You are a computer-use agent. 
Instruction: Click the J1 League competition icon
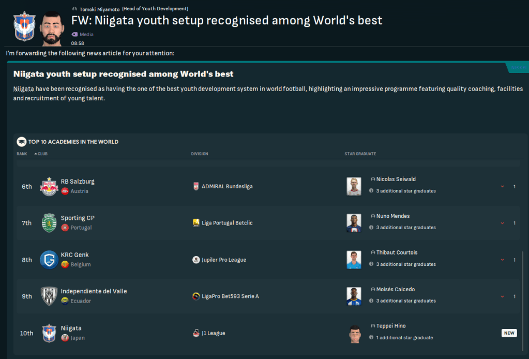point(196,333)
